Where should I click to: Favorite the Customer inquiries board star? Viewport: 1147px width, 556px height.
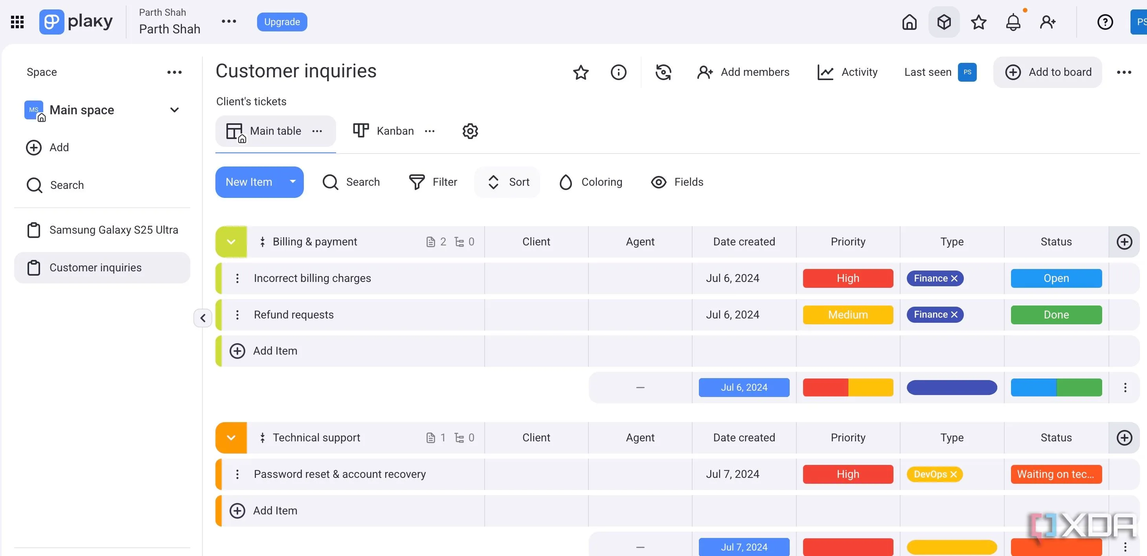point(581,72)
